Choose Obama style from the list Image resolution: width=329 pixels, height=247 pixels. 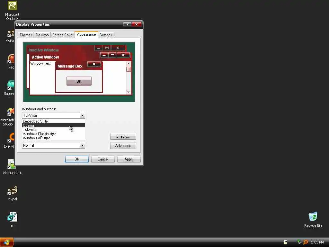54,125
